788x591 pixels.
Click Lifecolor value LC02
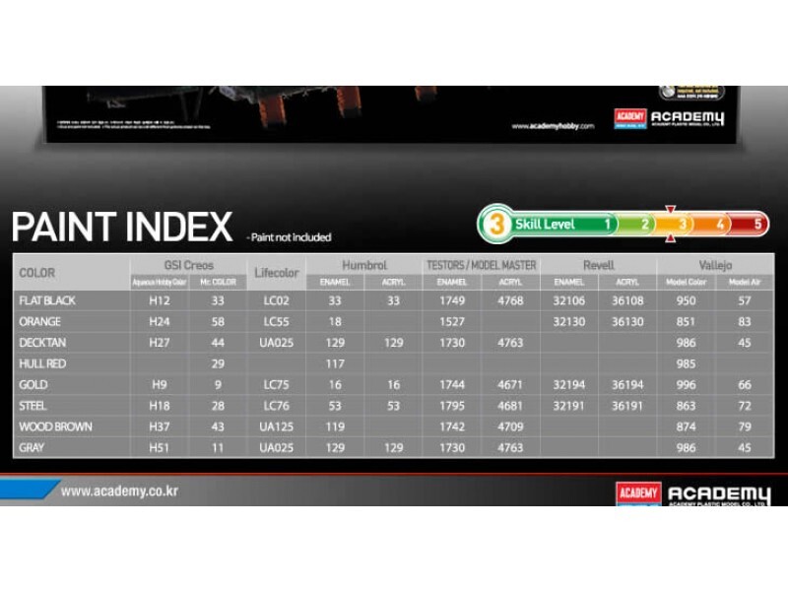pyautogui.click(x=277, y=300)
